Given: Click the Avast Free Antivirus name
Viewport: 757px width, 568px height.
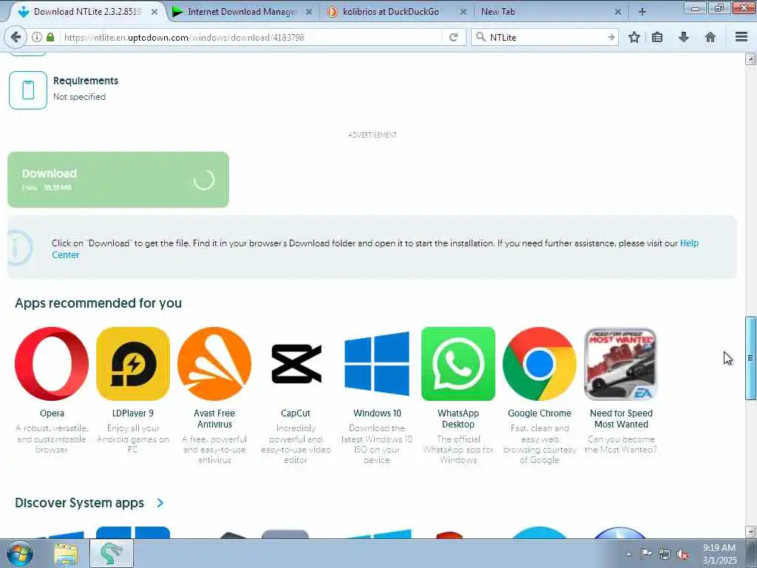Looking at the screenshot, I should [214, 419].
